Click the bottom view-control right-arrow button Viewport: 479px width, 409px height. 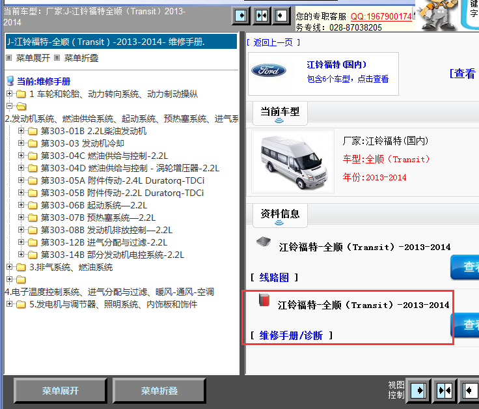click(x=418, y=390)
